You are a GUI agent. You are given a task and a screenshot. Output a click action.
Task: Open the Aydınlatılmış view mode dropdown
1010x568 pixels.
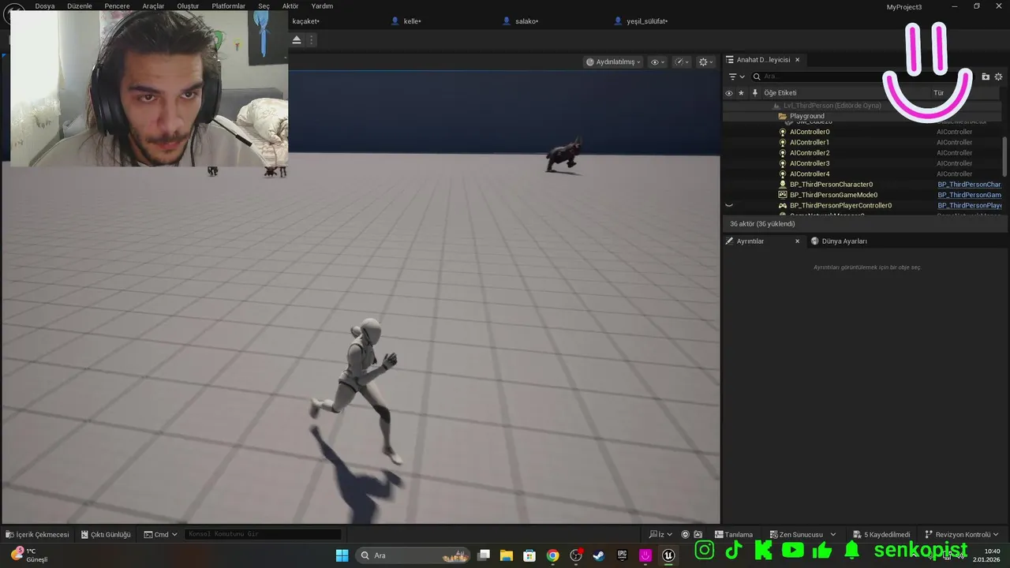point(613,62)
